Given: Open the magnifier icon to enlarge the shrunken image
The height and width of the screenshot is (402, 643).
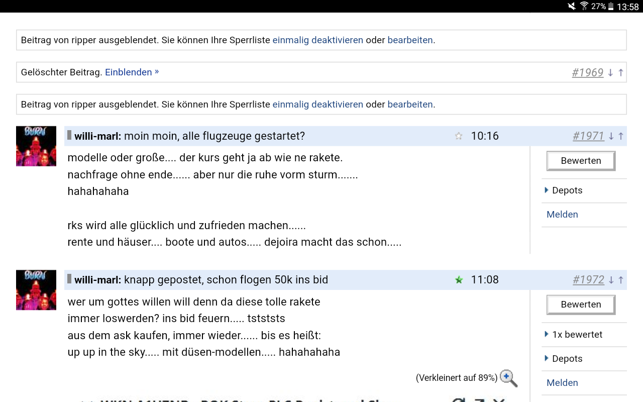Looking at the screenshot, I should coord(508,378).
